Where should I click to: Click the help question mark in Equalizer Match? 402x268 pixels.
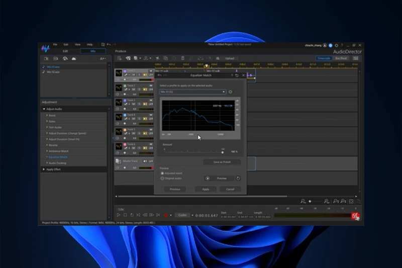point(232,75)
